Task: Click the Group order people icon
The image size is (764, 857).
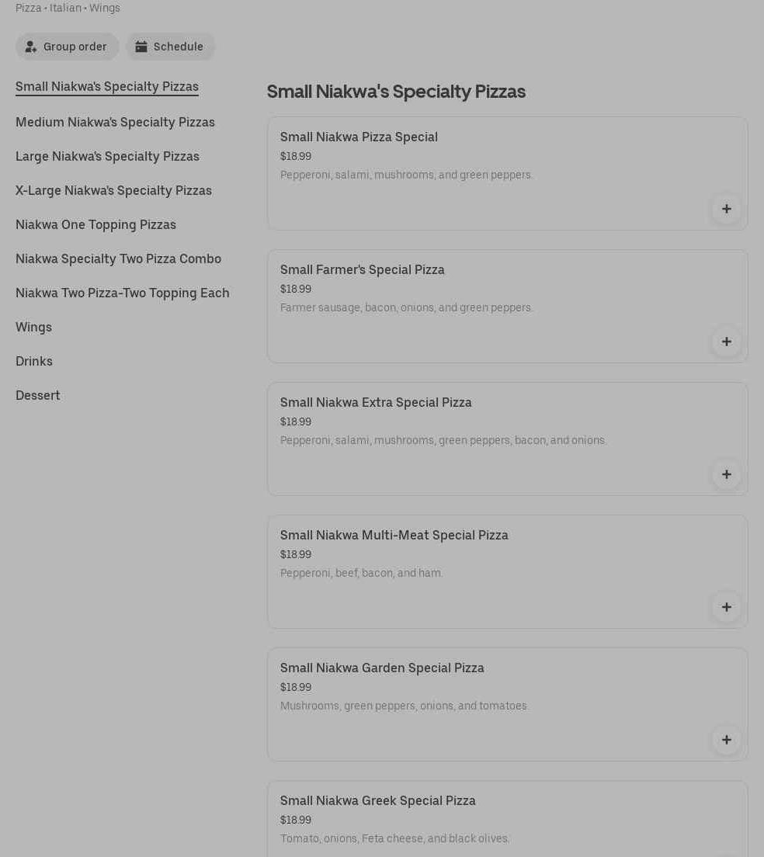Action: pos(31,47)
